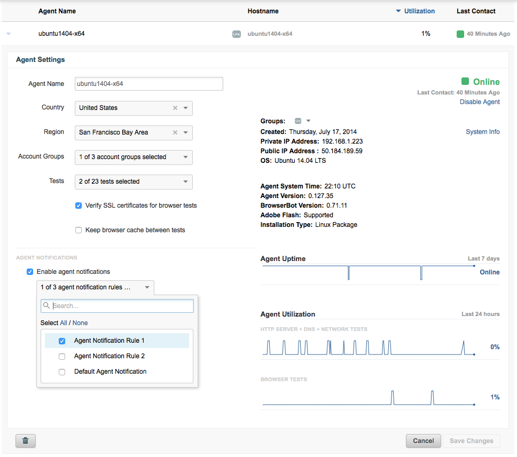Clear the San Francisco Bay Area region
The width and height of the screenshot is (517, 457).
pos(175,132)
